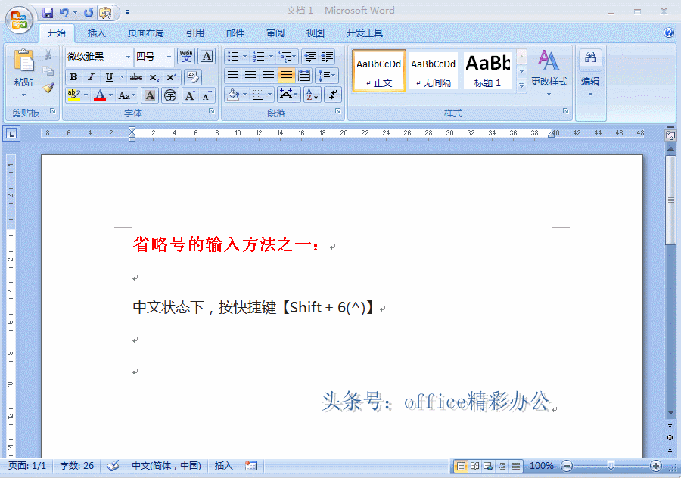Select the Format Painter brush
The image size is (681, 478).
coord(48,88)
